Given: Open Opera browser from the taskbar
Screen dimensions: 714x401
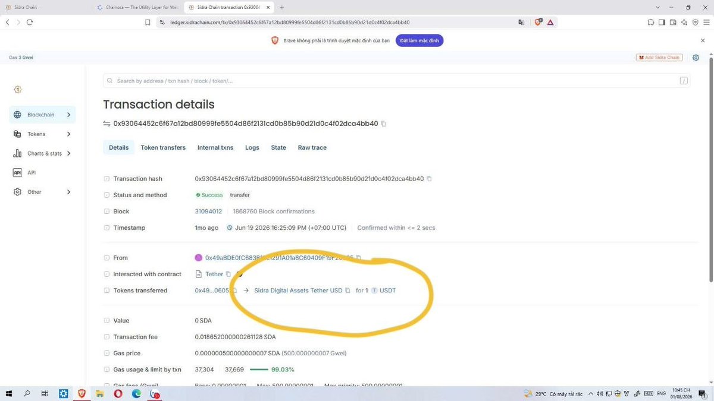Looking at the screenshot, I should click(x=118, y=394).
